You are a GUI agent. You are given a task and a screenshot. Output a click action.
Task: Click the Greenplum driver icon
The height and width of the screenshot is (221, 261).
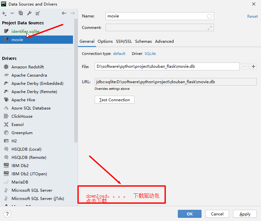[x=6, y=133]
